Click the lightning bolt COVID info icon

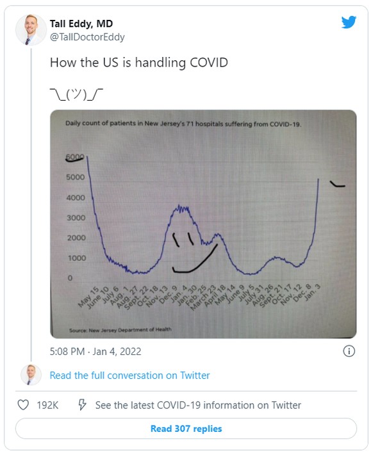(x=82, y=404)
